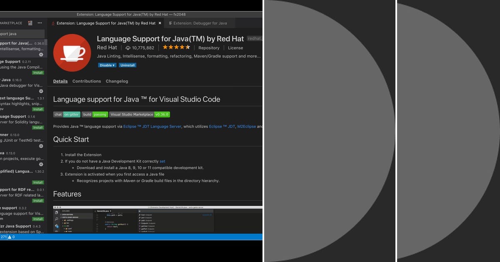Open gear menu for Language Support for Java 0.36.0

pos(41,54)
